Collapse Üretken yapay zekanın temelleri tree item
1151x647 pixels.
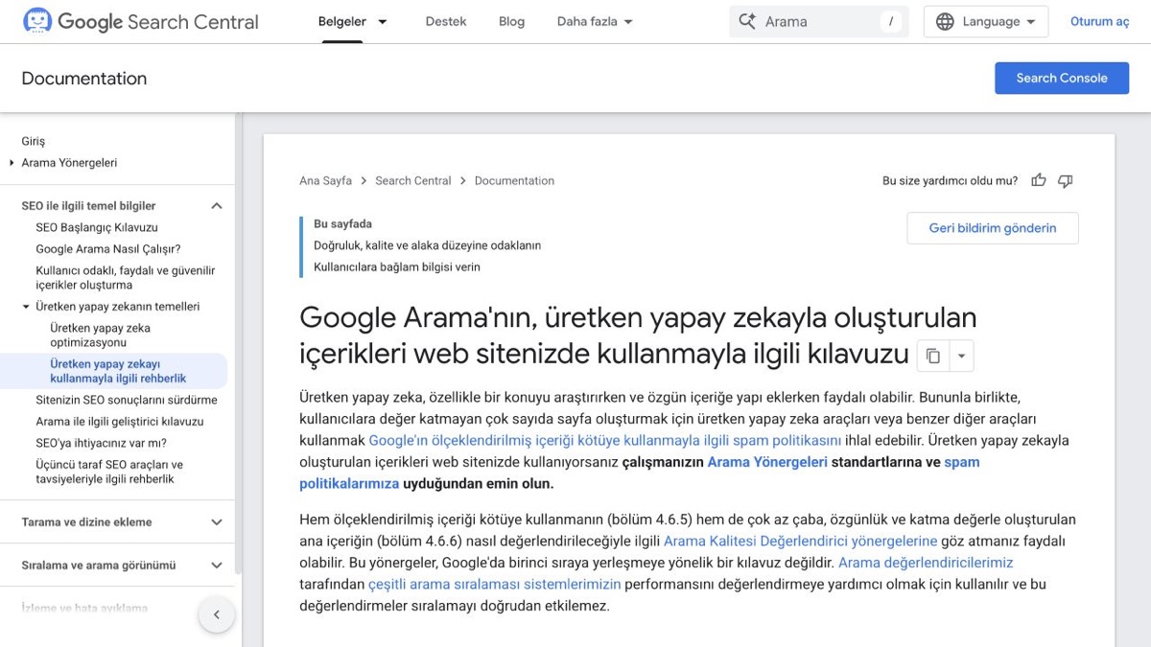[x=26, y=307]
